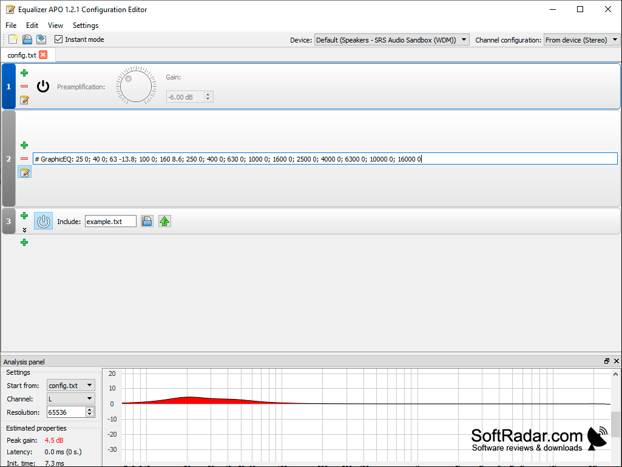Screen dimensions: 622x467
Task: Open the File menu
Action: click(x=11, y=26)
